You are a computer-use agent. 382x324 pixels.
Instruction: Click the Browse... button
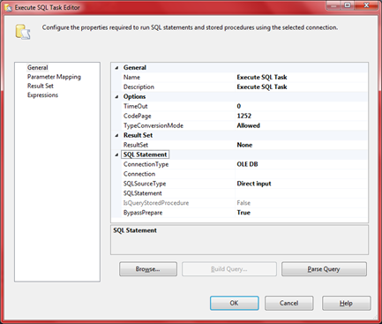(148, 269)
